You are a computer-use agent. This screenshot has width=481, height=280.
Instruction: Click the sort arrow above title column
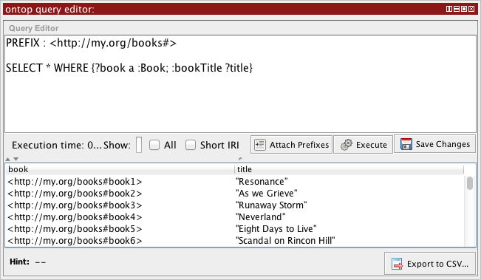(x=240, y=159)
